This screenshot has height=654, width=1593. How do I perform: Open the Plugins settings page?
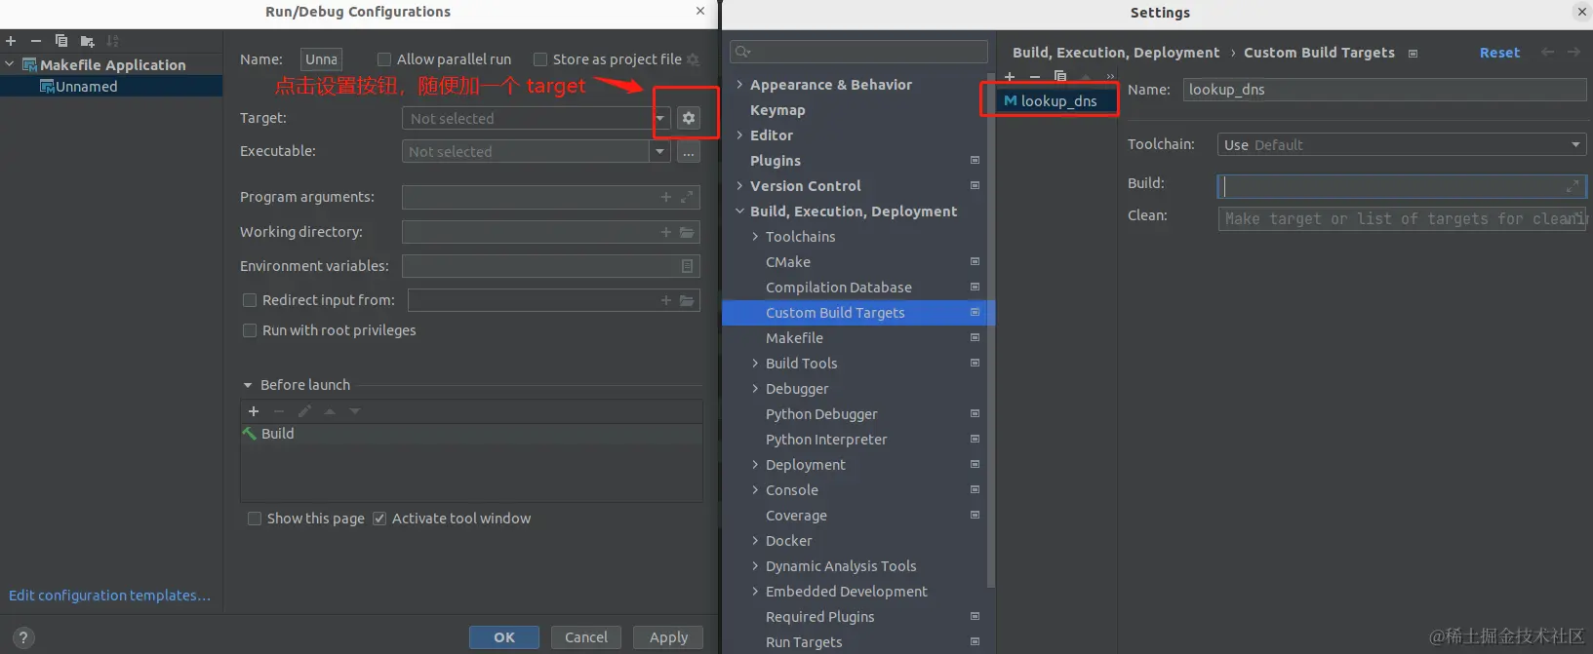[776, 161]
